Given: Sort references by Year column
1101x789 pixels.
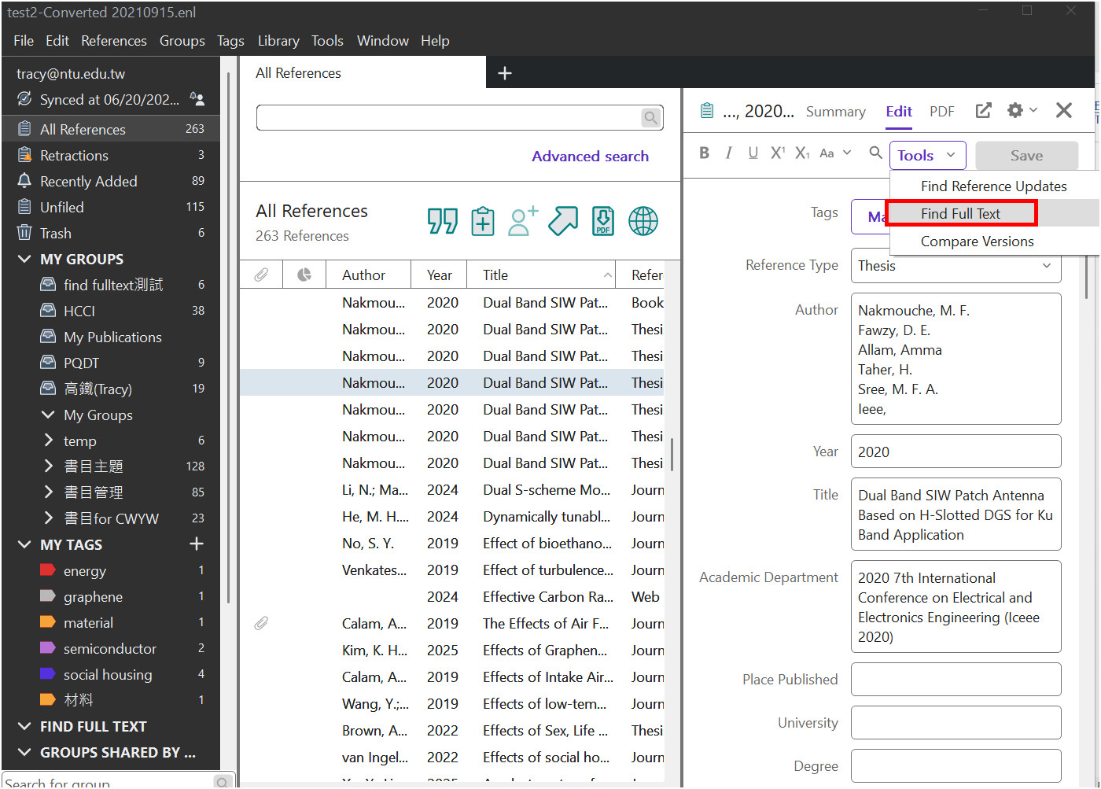Looking at the screenshot, I should [x=439, y=275].
